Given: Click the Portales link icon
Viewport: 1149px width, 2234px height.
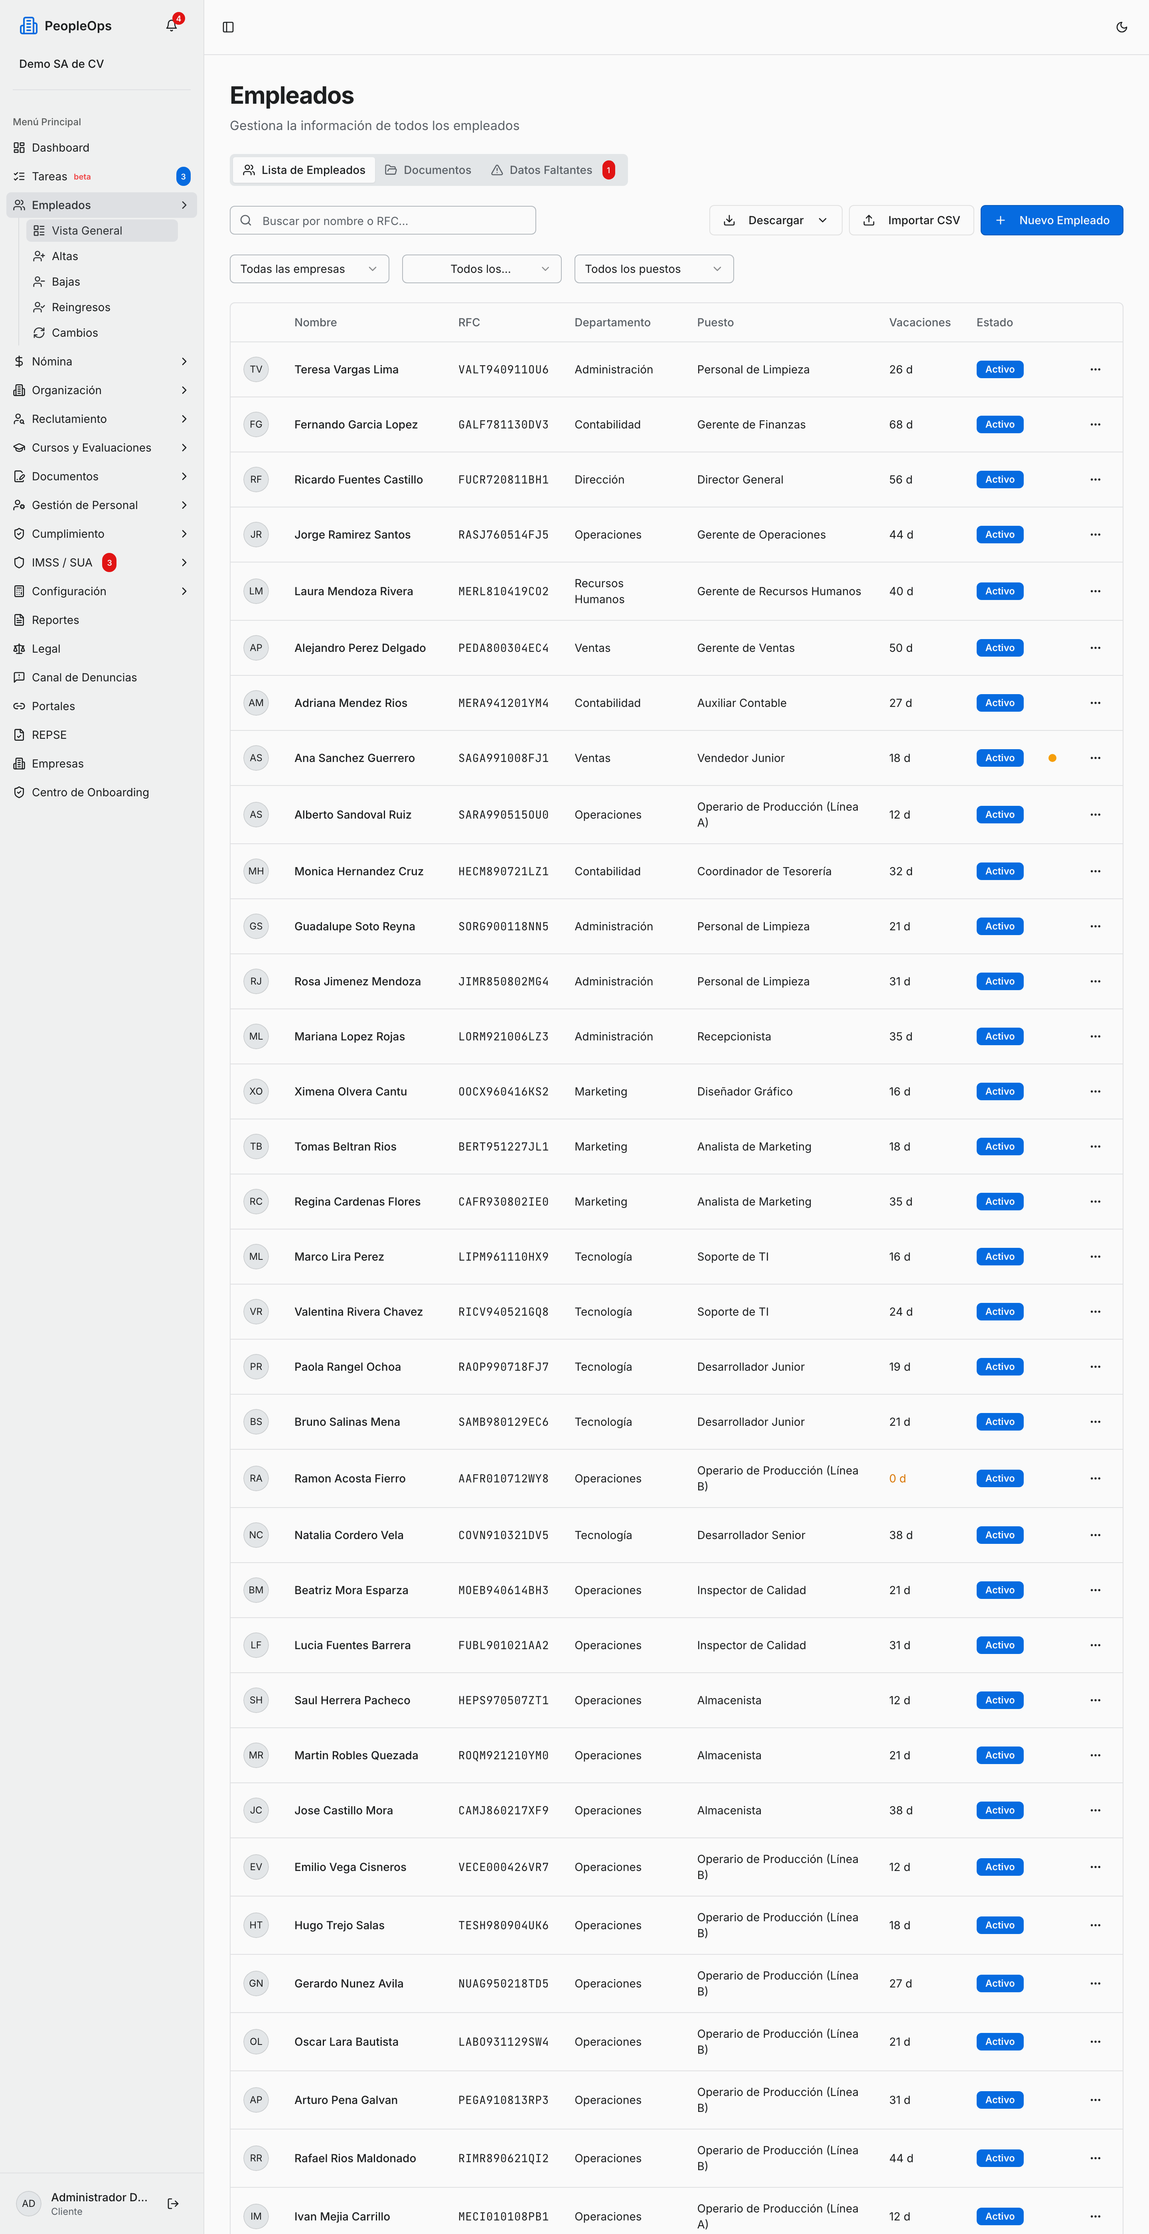Looking at the screenshot, I should tap(19, 706).
